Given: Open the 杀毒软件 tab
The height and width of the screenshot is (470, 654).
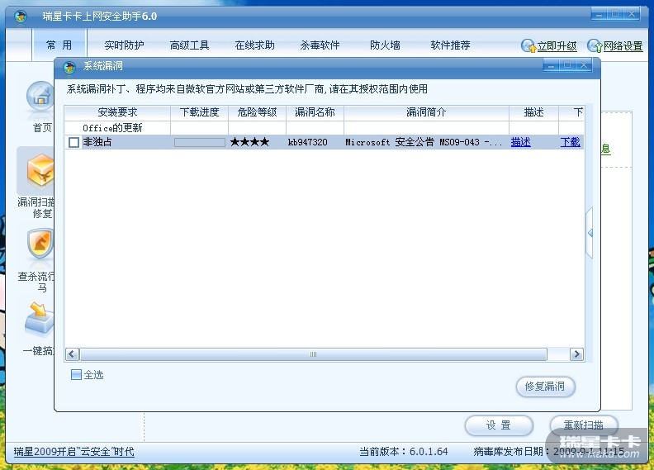Looking at the screenshot, I should click(x=320, y=45).
